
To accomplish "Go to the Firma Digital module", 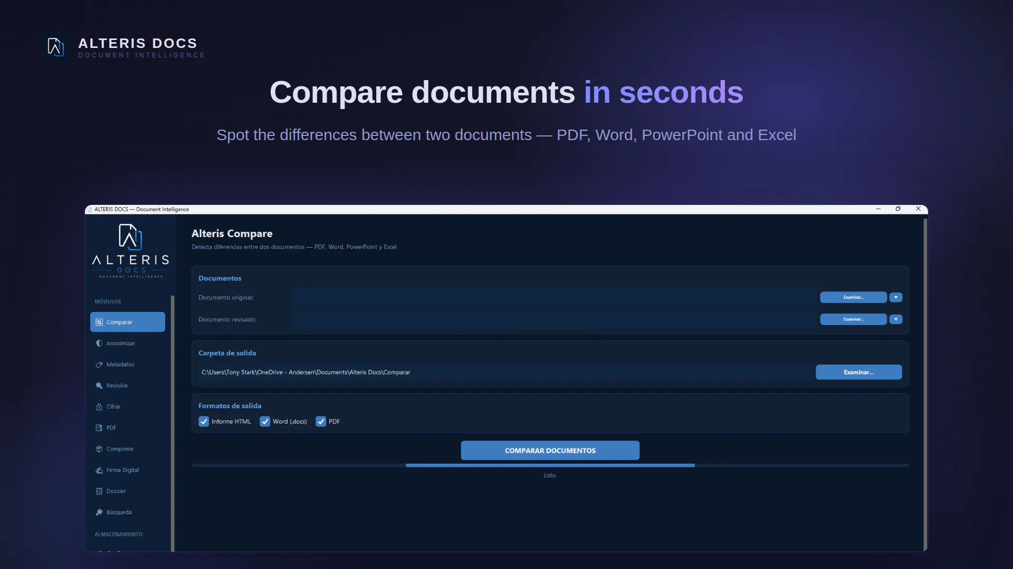I will [128, 470].
